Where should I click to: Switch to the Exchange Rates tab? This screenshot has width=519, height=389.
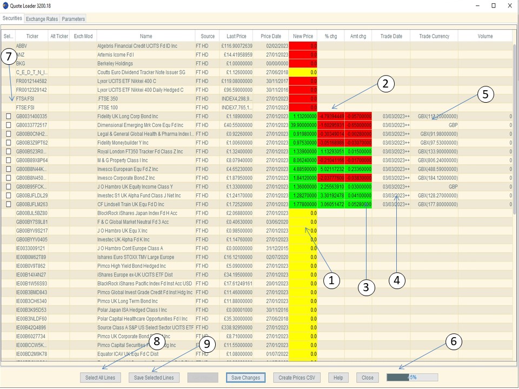[42, 19]
